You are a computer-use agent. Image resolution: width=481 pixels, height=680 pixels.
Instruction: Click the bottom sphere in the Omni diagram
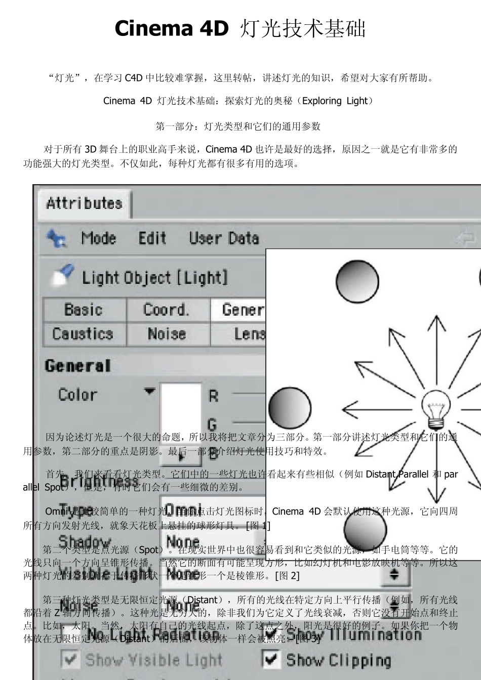coord(365,531)
